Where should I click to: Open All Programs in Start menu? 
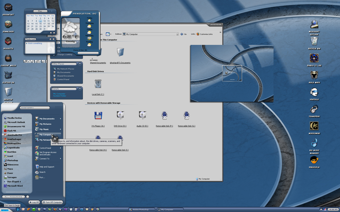[14, 197]
